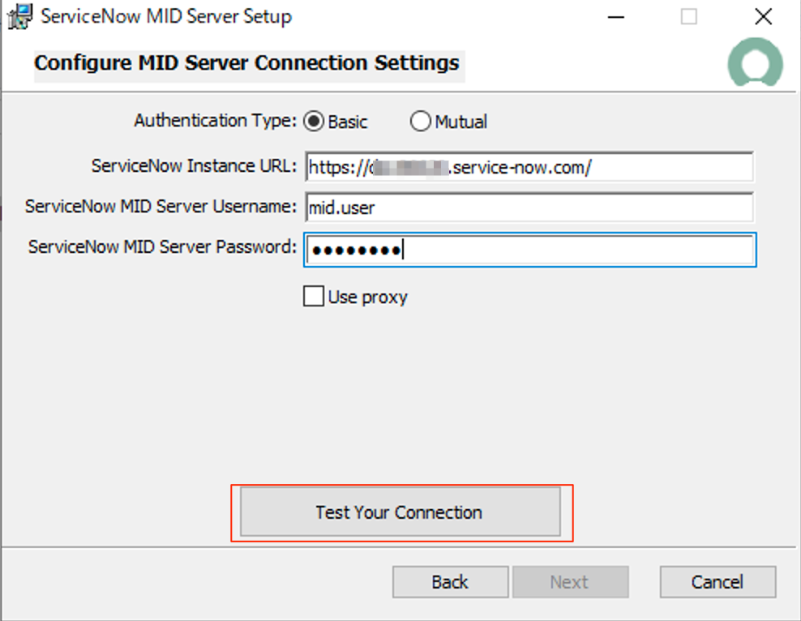This screenshot has width=801, height=621.
Task: Enable the Use proxy checkbox
Action: [x=313, y=296]
